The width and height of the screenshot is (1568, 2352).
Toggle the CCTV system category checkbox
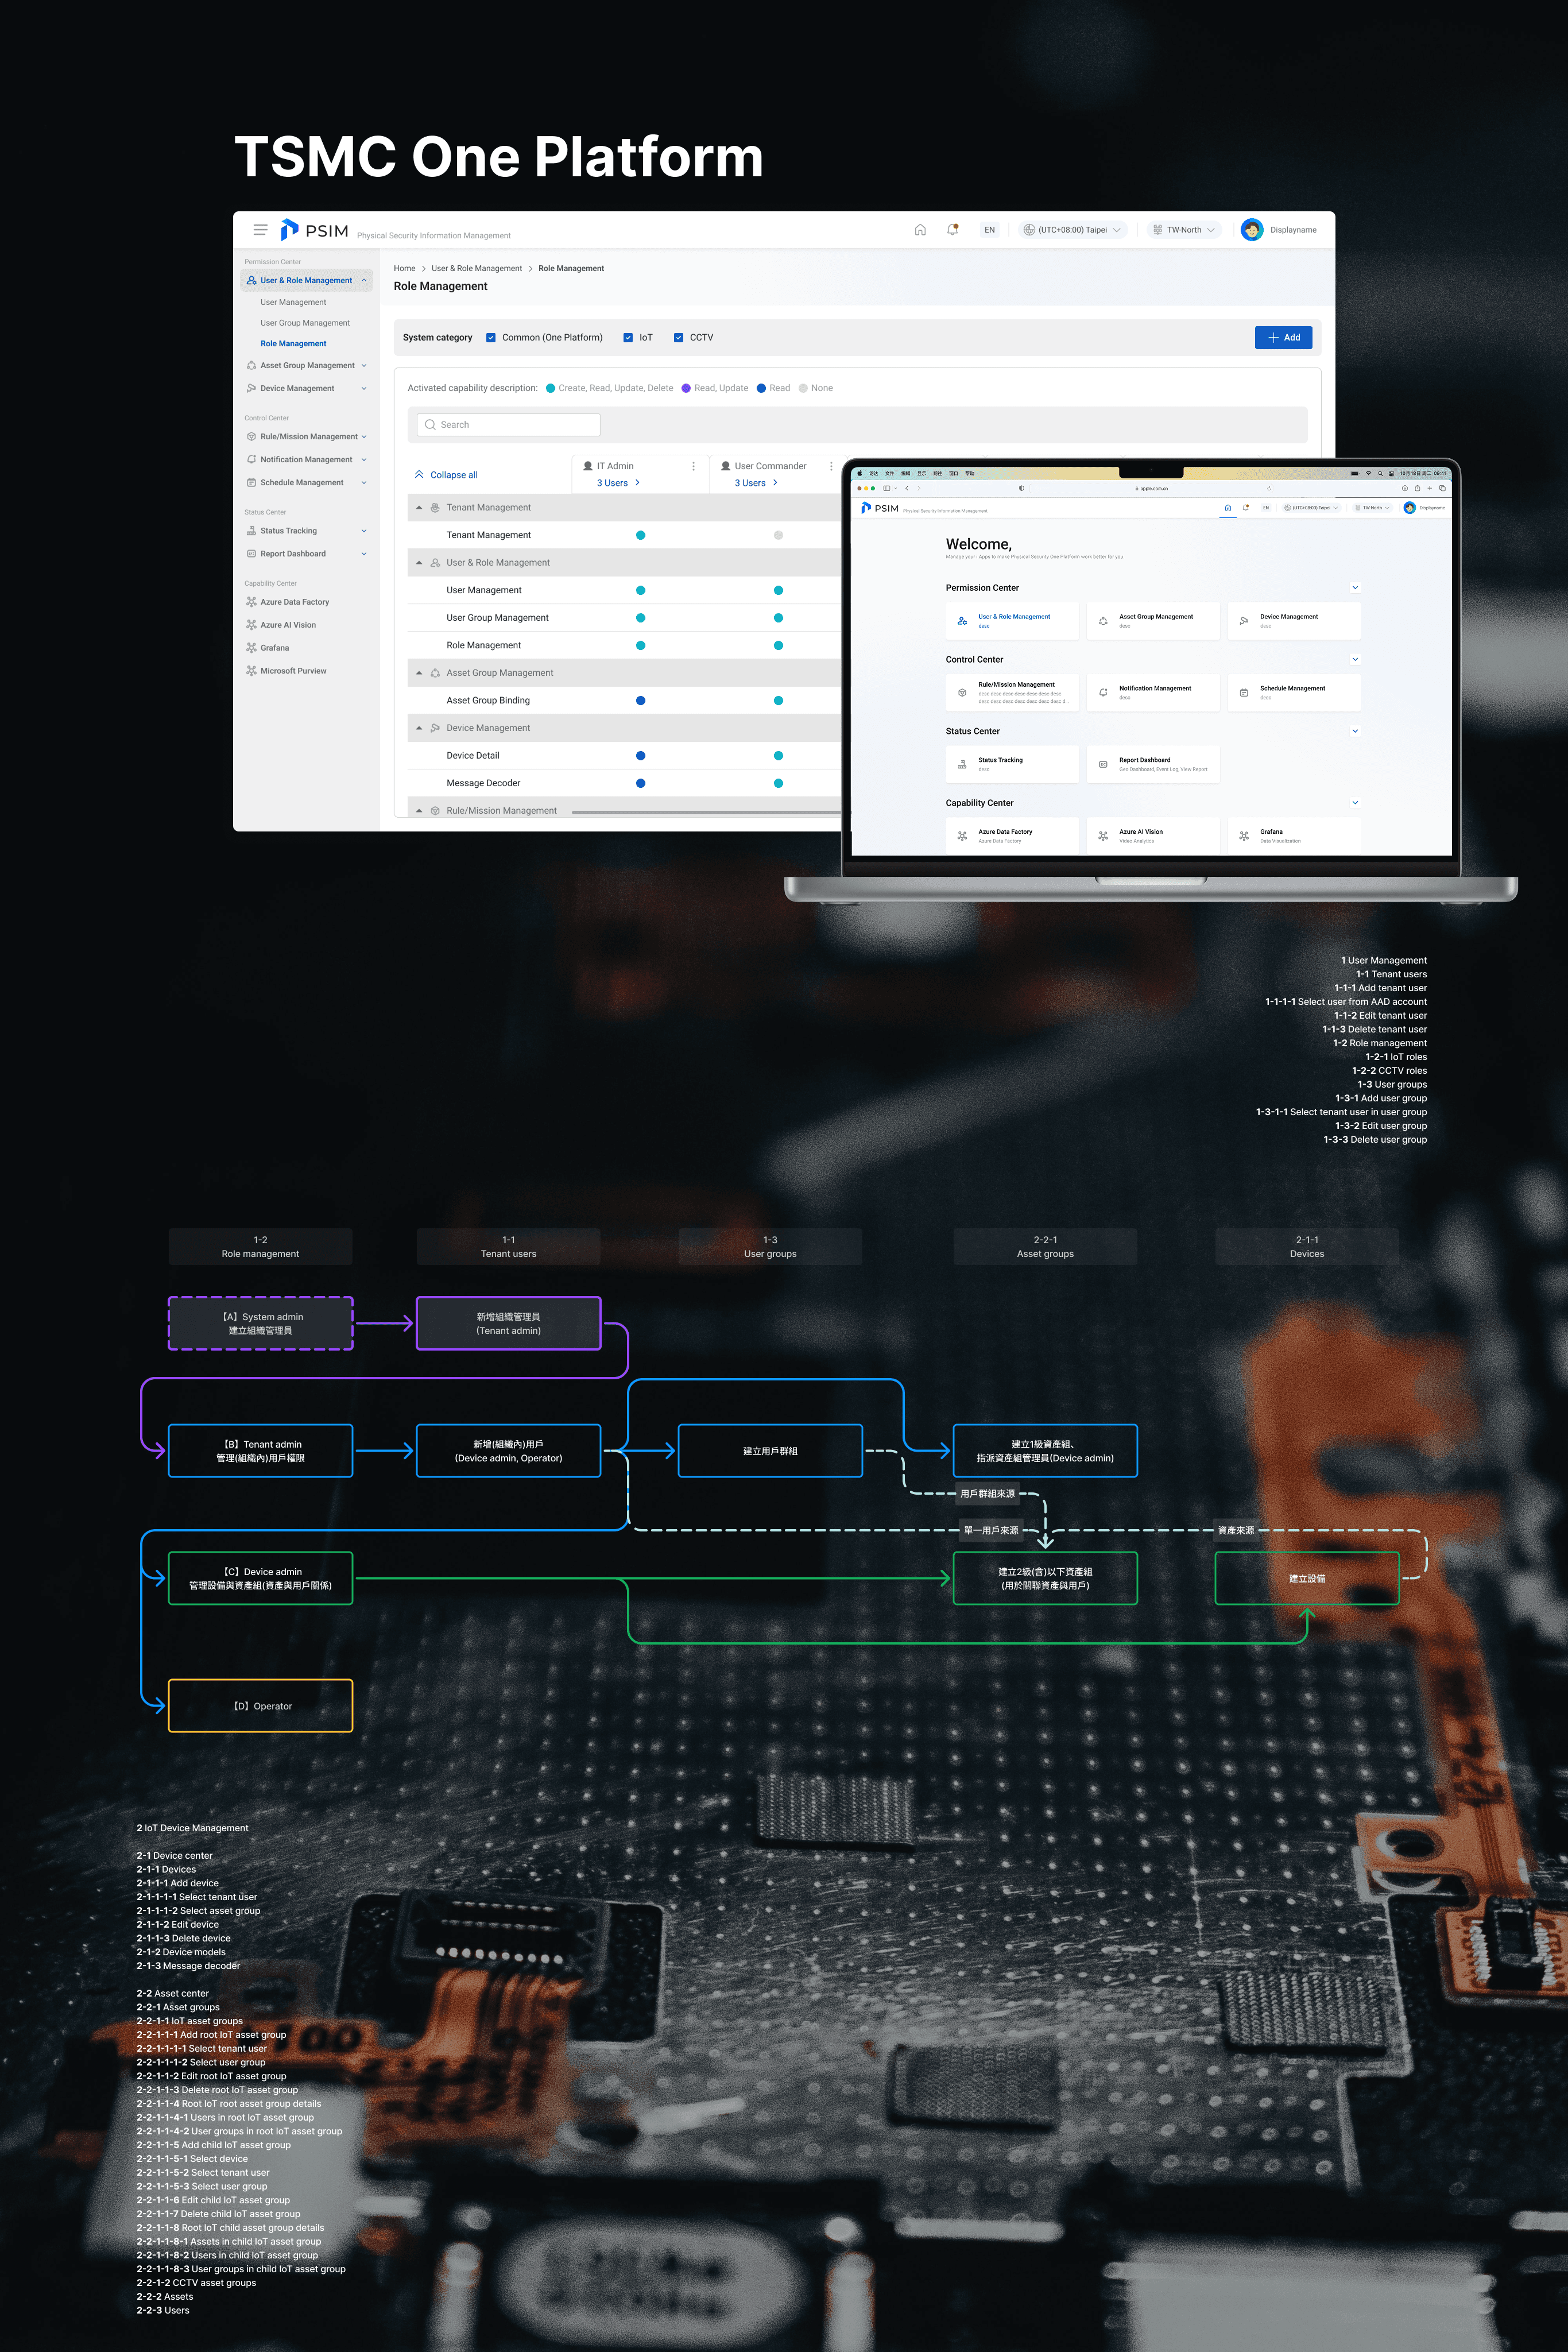coord(678,338)
